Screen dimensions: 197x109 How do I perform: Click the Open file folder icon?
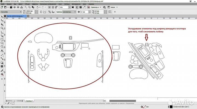click(x=5, y=7)
